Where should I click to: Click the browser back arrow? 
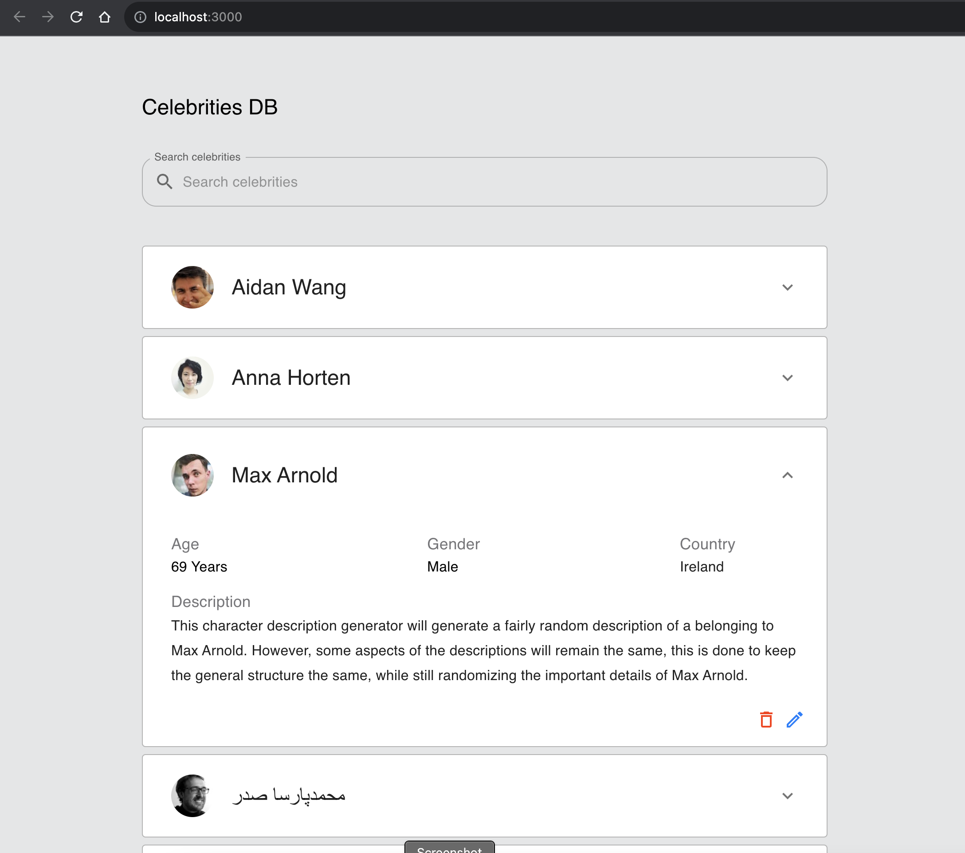pyautogui.click(x=20, y=17)
